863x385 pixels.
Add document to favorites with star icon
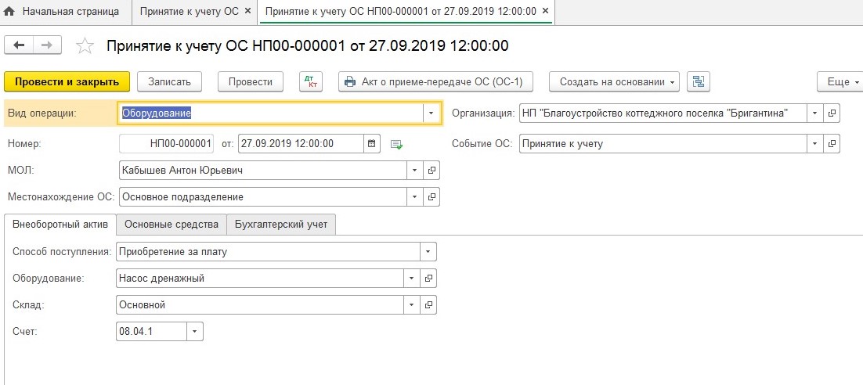(84, 46)
